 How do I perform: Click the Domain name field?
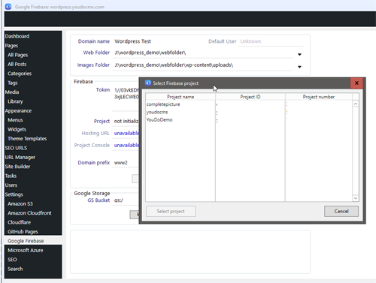coord(159,41)
